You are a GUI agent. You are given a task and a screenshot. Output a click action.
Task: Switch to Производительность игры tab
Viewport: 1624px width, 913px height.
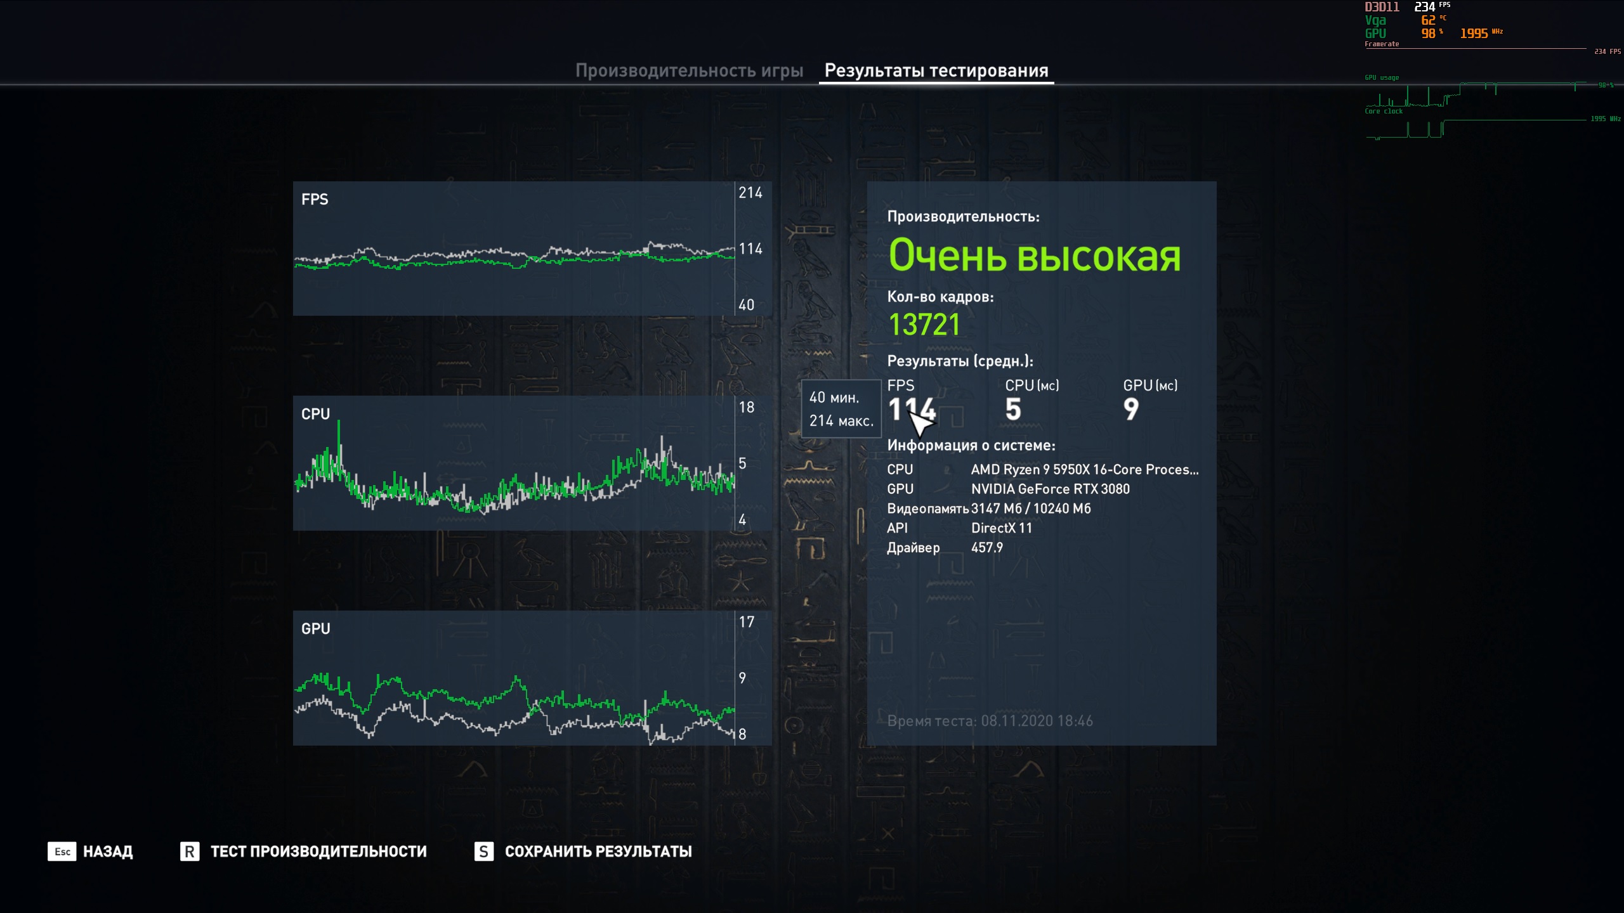coord(689,70)
